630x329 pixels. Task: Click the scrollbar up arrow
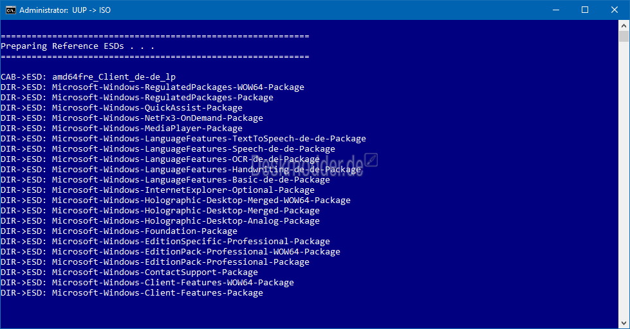(624, 25)
